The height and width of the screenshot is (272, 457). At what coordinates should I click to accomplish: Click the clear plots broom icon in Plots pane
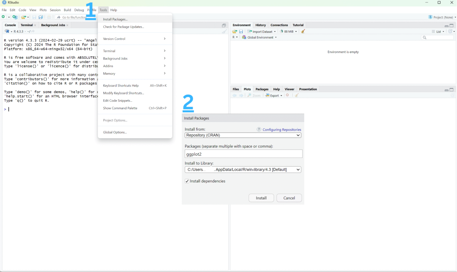[296, 95]
